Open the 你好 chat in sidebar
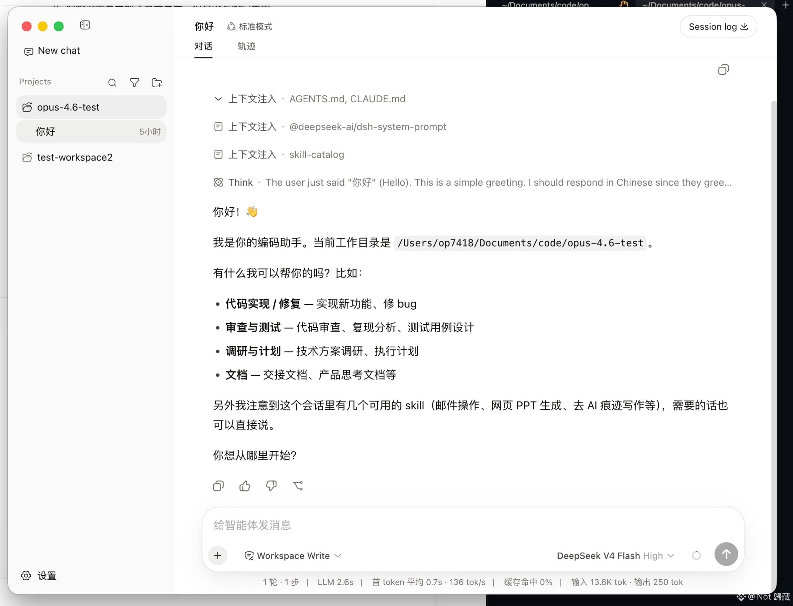793x606 pixels. pyautogui.click(x=91, y=132)
